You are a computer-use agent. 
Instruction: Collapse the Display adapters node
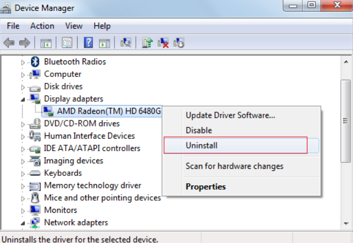pos(23,99)
